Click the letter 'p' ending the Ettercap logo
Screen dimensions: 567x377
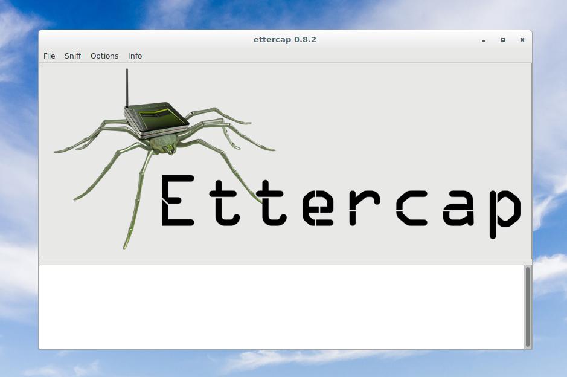[x=504, y=208]
